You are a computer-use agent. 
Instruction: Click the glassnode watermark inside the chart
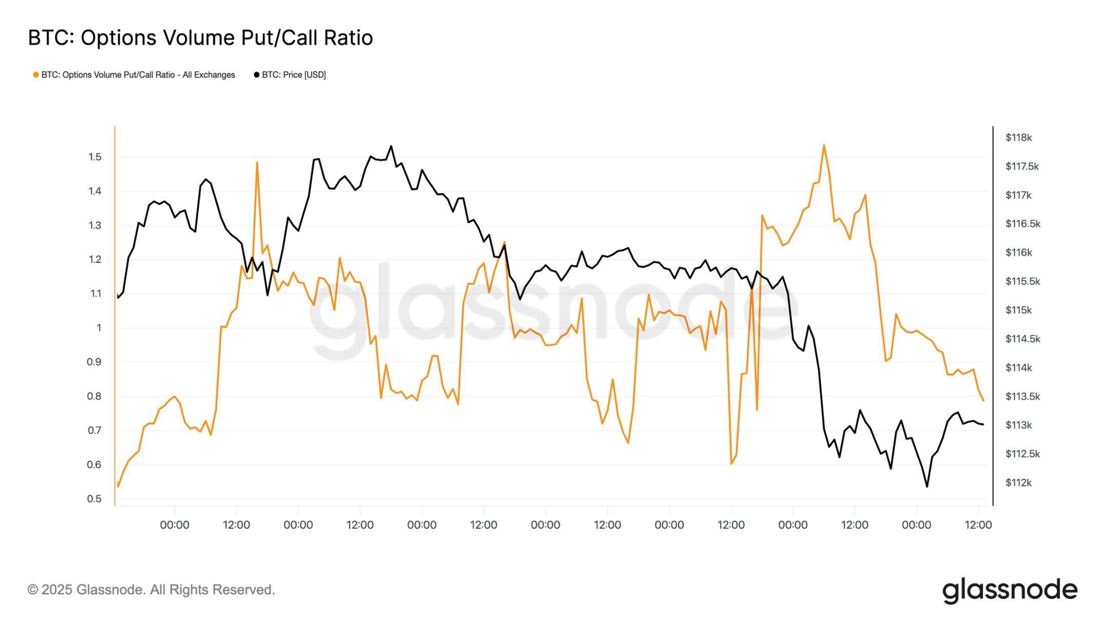(553, 307)
